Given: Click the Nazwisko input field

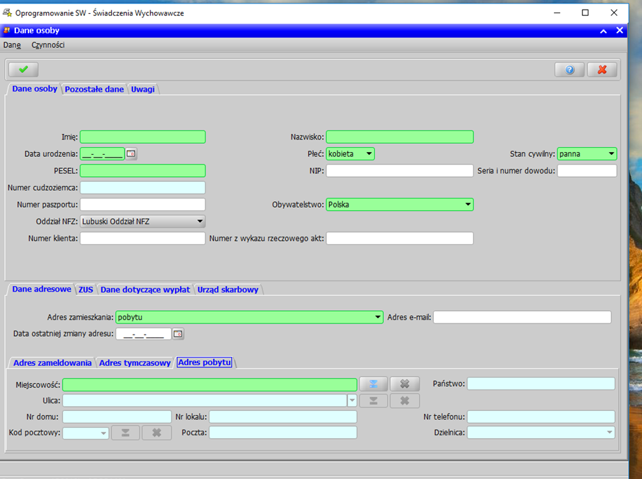Looking at the screenshot, I should [x=400, y=137].
